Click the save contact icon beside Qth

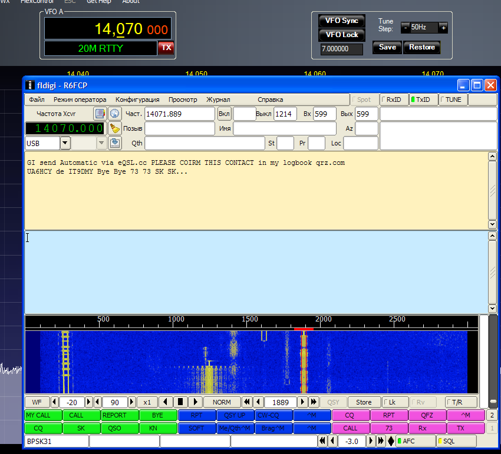[x=115, y=143]
